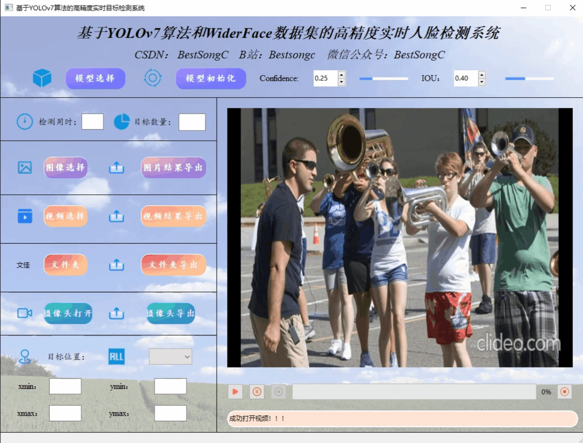This screenshot has width=583, height=443.
Task: Click the 模型选择 model selection button
Action: [95, 78]
